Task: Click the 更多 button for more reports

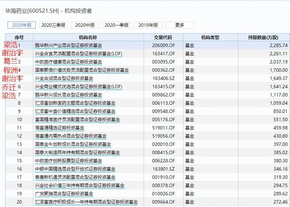Action: point(180,25)
